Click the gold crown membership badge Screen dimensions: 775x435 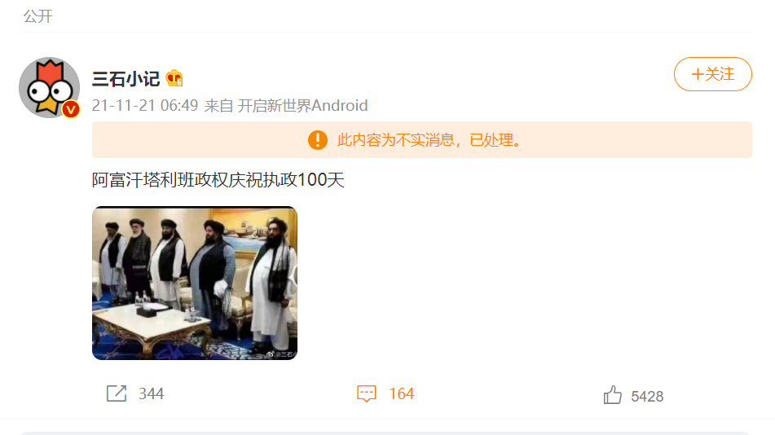[174, 78]
